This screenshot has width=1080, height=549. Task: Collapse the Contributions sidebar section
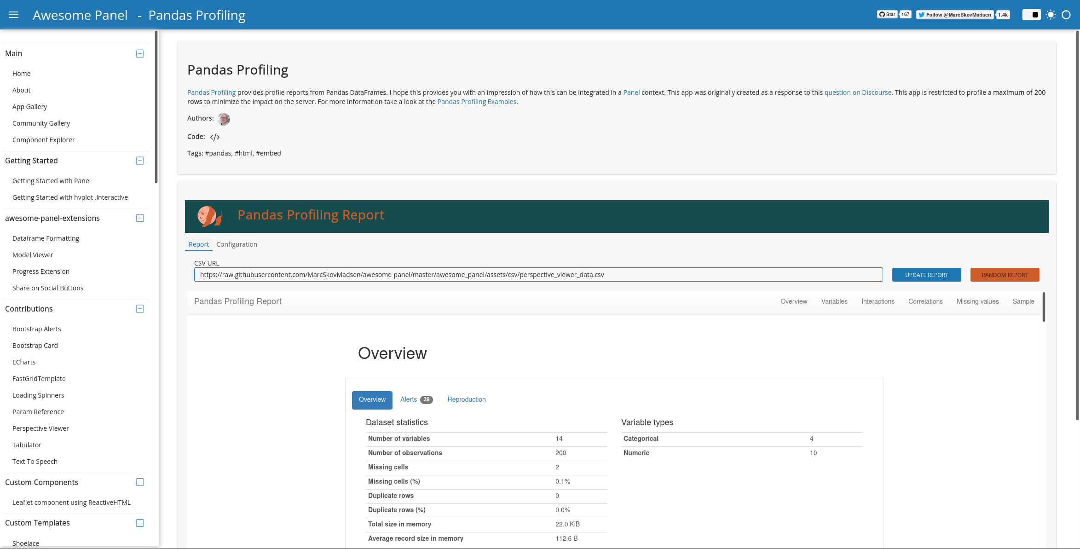140,309
